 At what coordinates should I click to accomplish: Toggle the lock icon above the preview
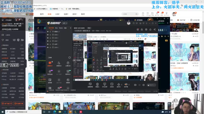(142, 30)
